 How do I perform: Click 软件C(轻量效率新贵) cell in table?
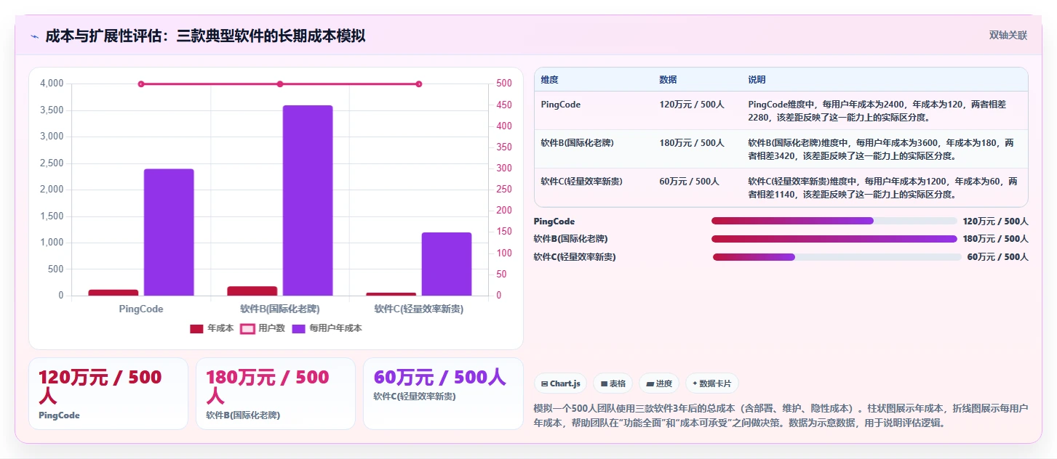point(582,182)
